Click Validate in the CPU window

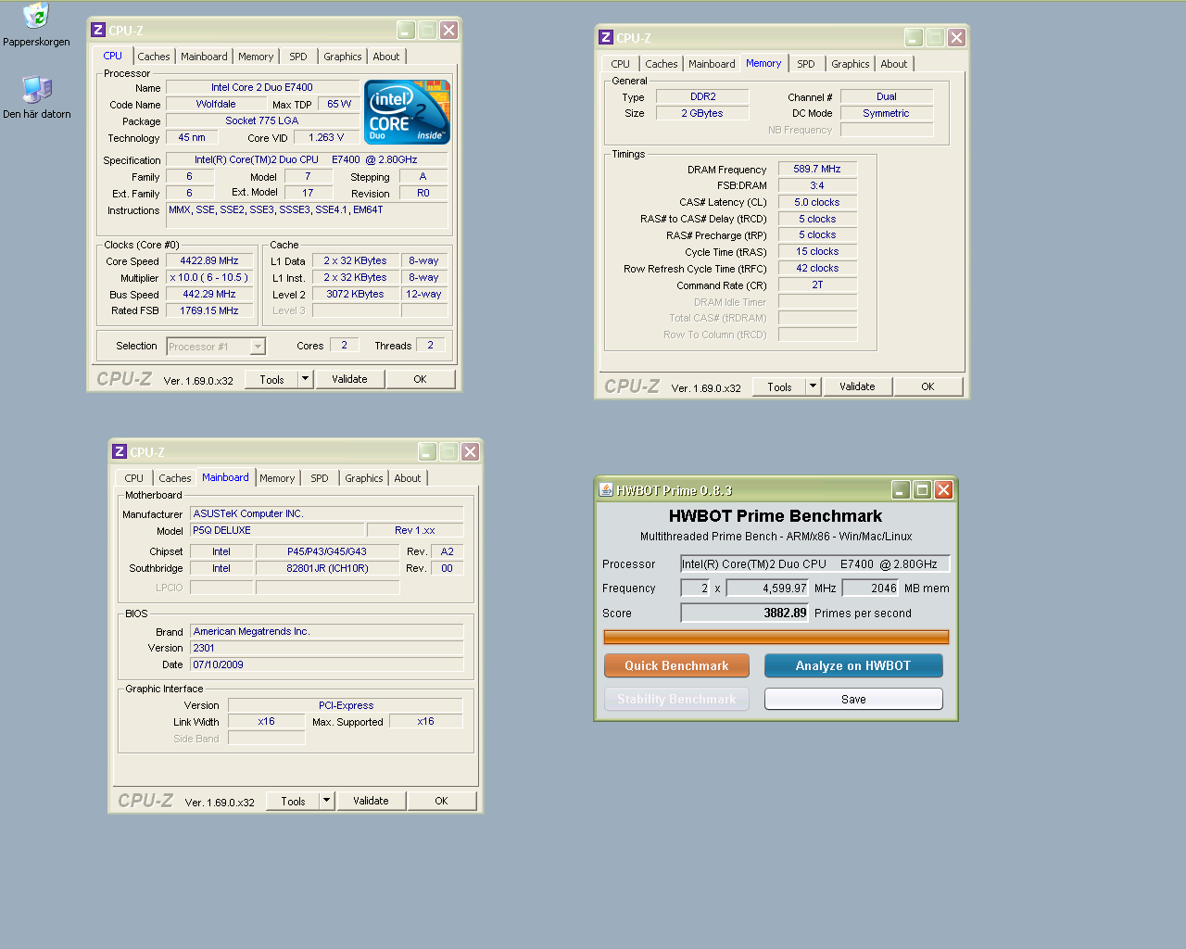pos(349,379)
